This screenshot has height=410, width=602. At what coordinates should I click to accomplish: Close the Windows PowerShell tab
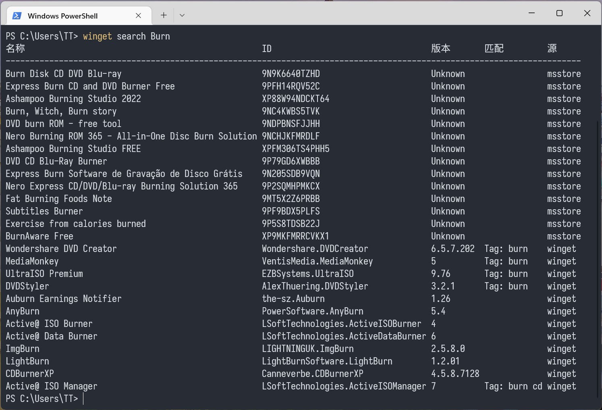[x=138, y=16]
